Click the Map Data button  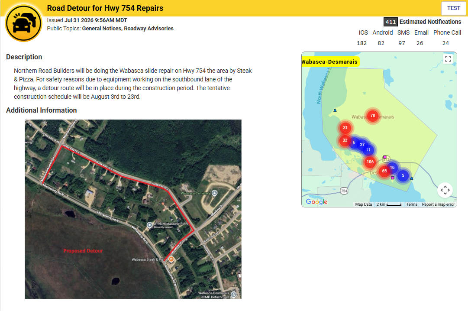click(363, 204)
